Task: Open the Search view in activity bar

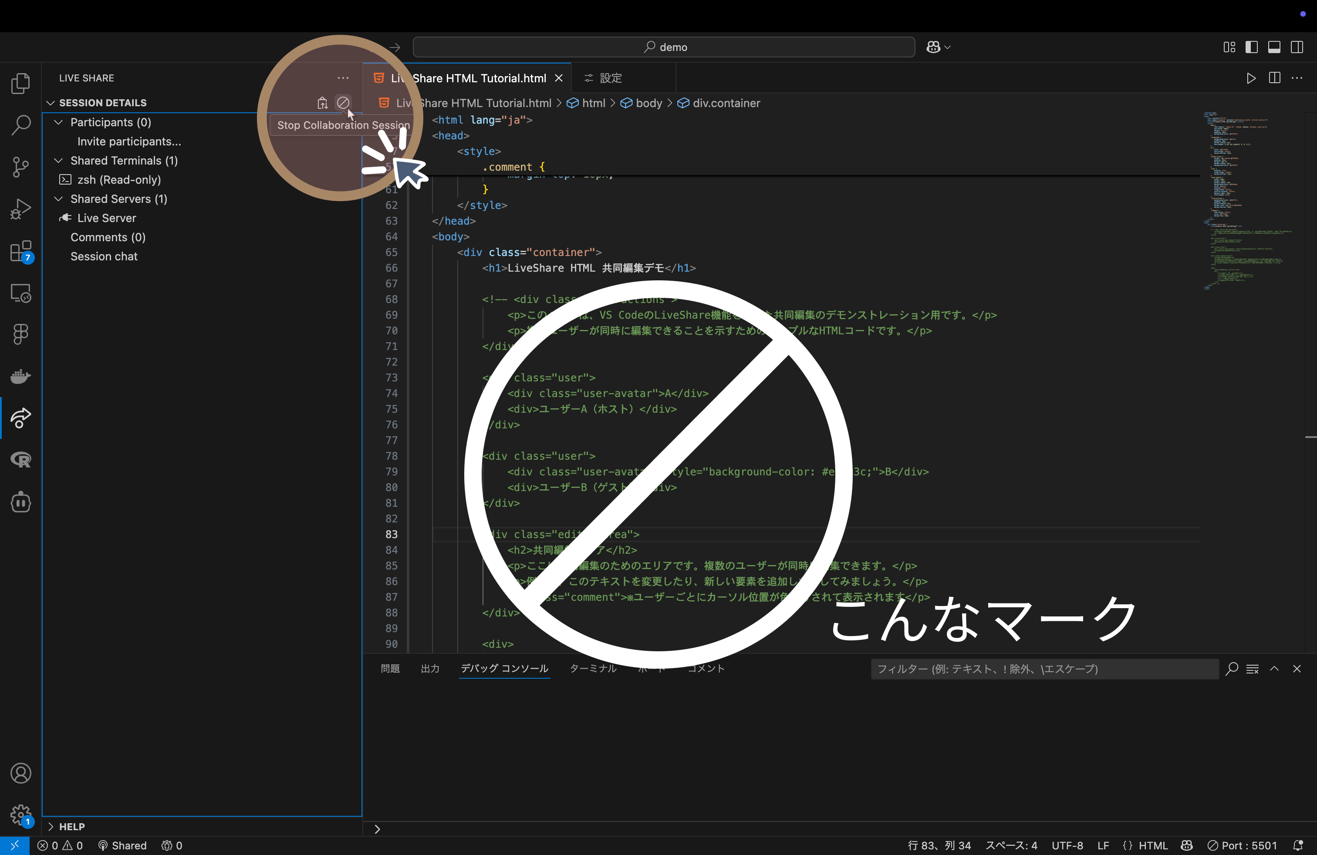Action: point(20,125)
